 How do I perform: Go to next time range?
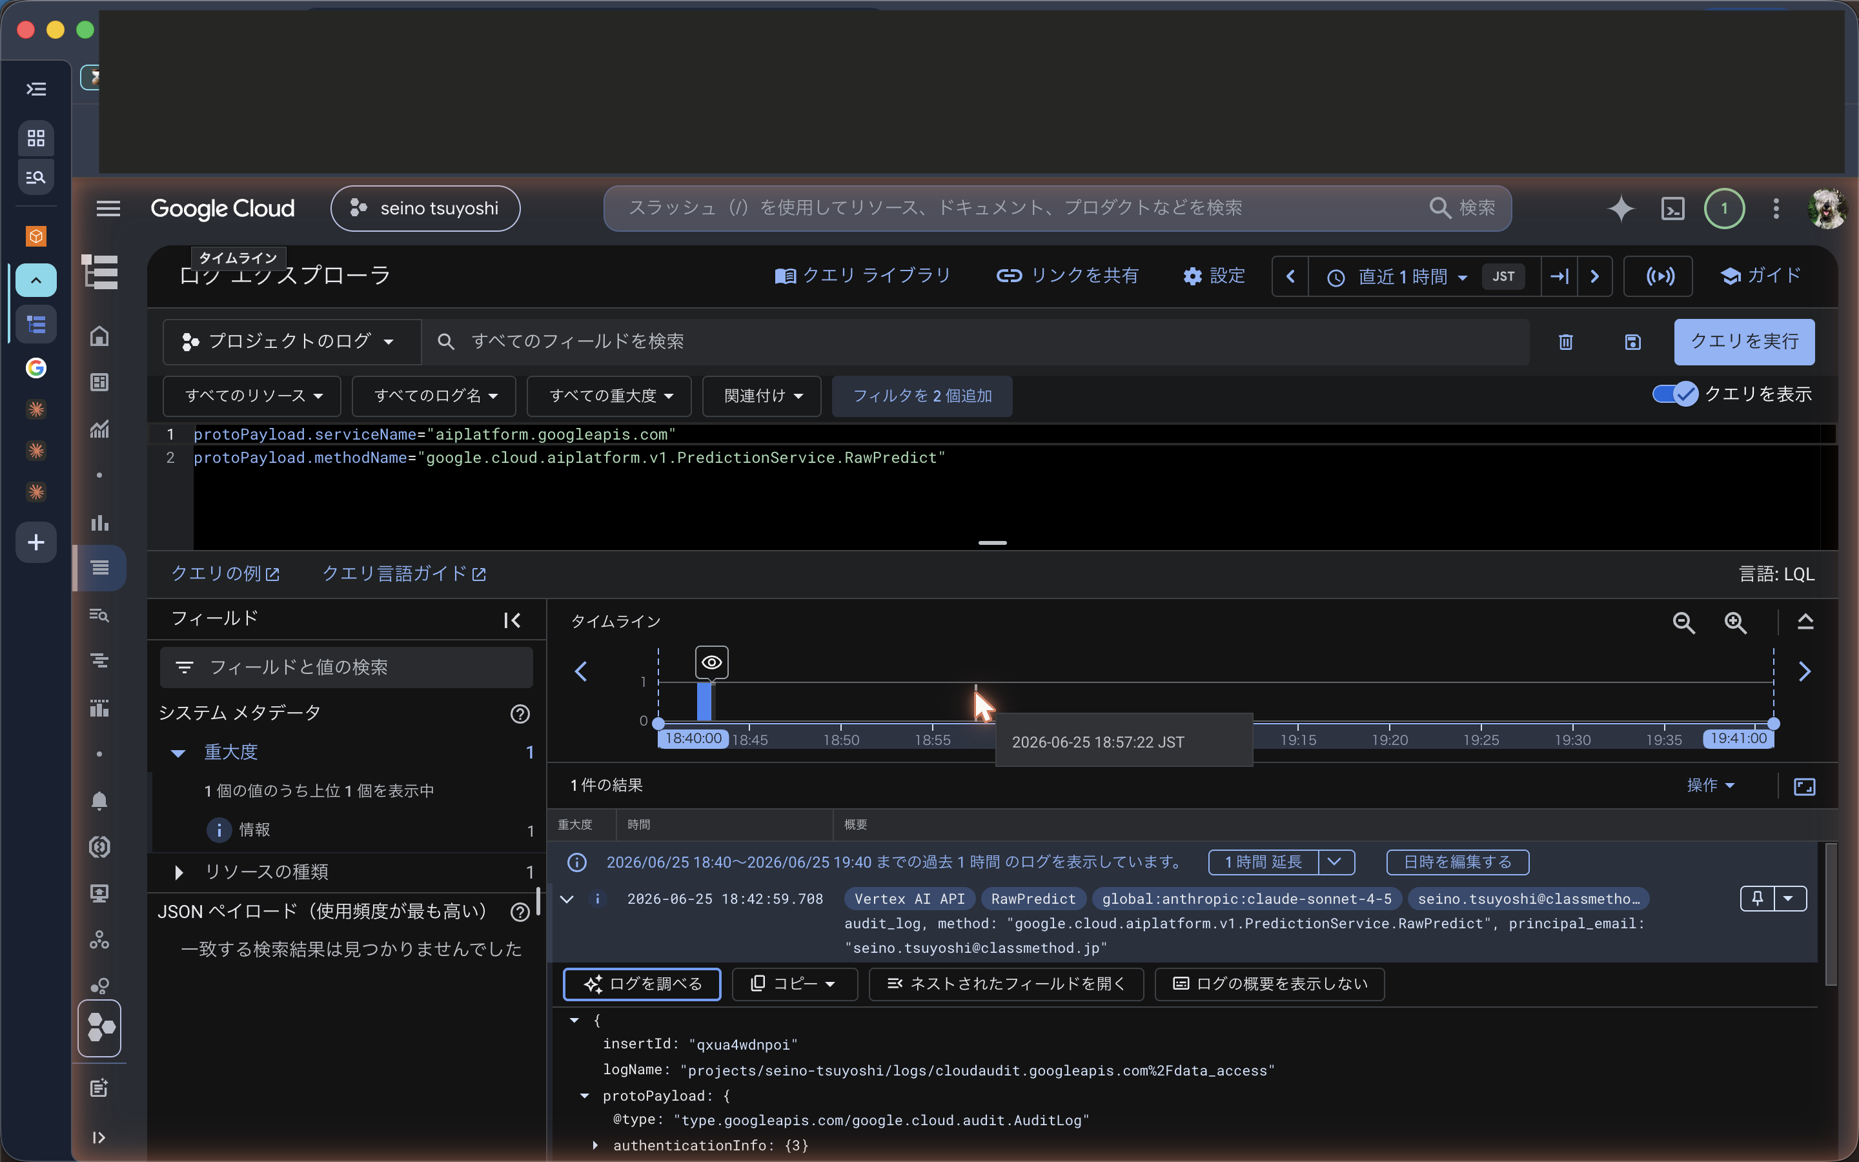(1595, 277)
